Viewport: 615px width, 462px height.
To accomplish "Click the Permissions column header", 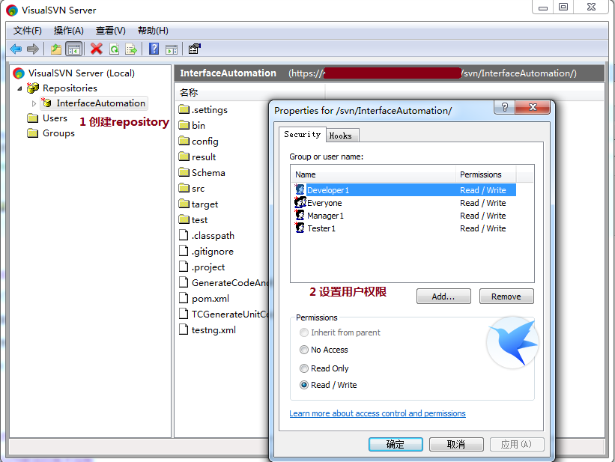I will pos(485,174).
